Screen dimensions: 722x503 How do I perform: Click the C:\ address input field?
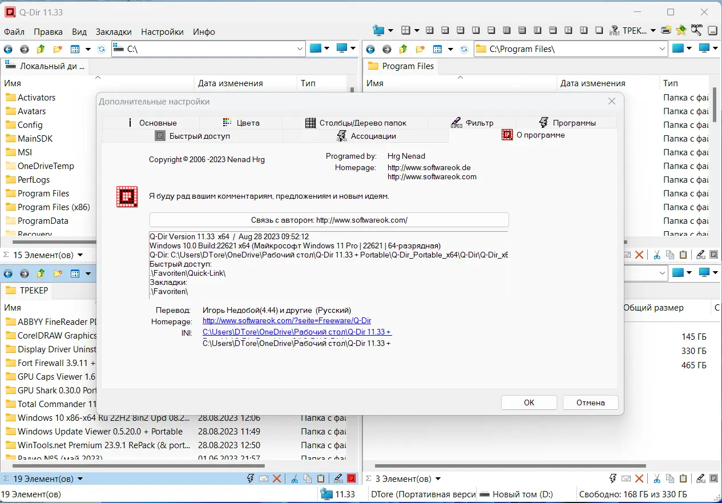(208, 49)
